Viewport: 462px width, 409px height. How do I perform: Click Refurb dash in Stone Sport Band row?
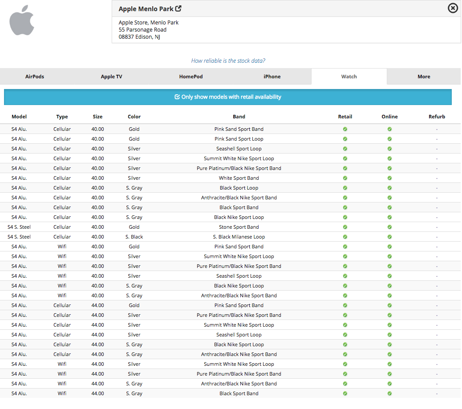[x=437, y=227]
